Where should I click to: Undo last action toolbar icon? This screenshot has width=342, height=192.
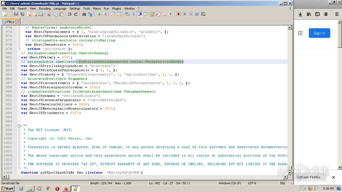click(70, 14)
